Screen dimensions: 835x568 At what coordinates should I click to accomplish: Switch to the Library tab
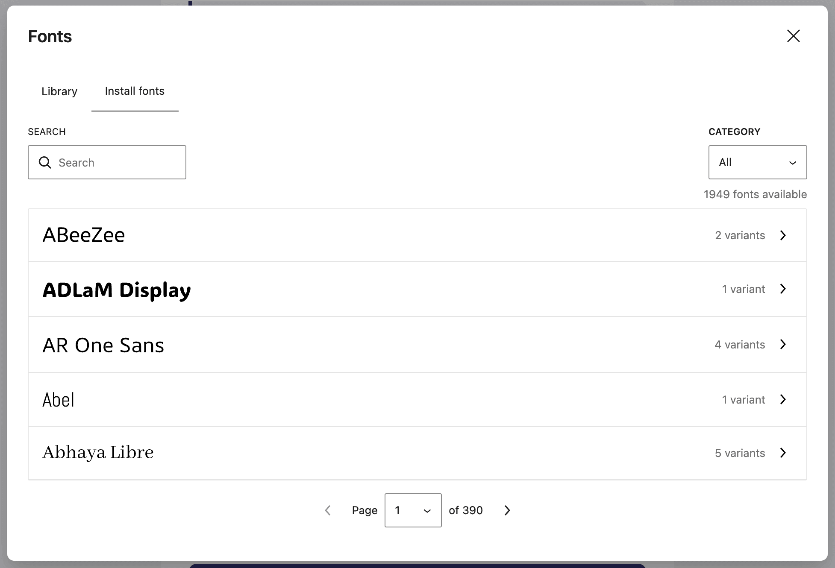click(59, 91)
